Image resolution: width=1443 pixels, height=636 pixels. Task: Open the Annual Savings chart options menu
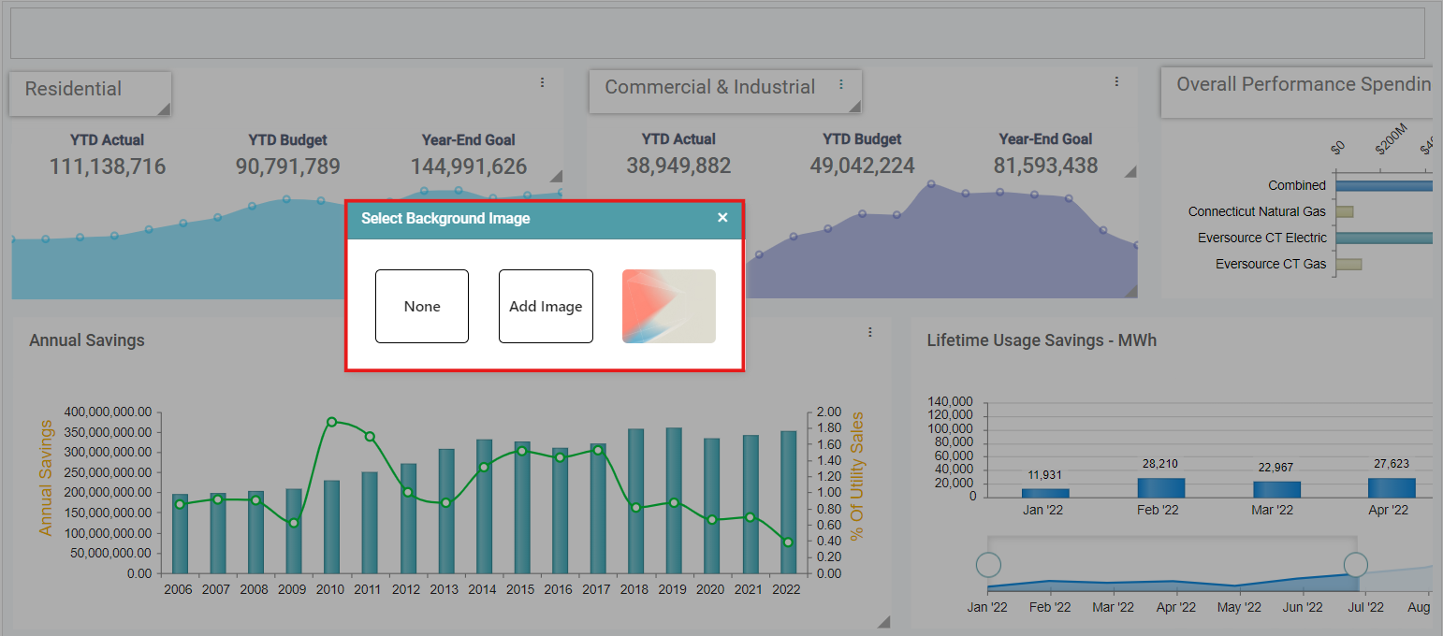[870, 332]
